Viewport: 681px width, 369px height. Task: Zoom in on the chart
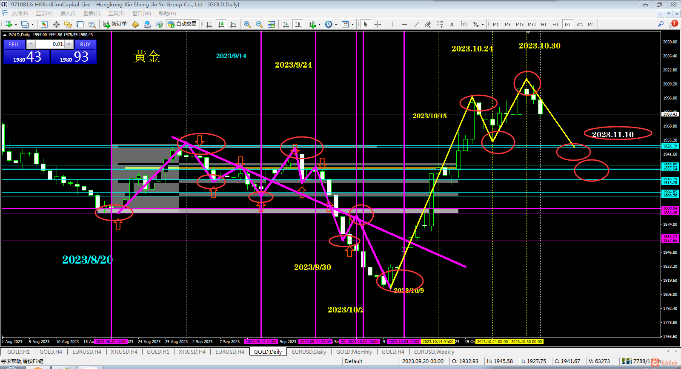(247, 24)
